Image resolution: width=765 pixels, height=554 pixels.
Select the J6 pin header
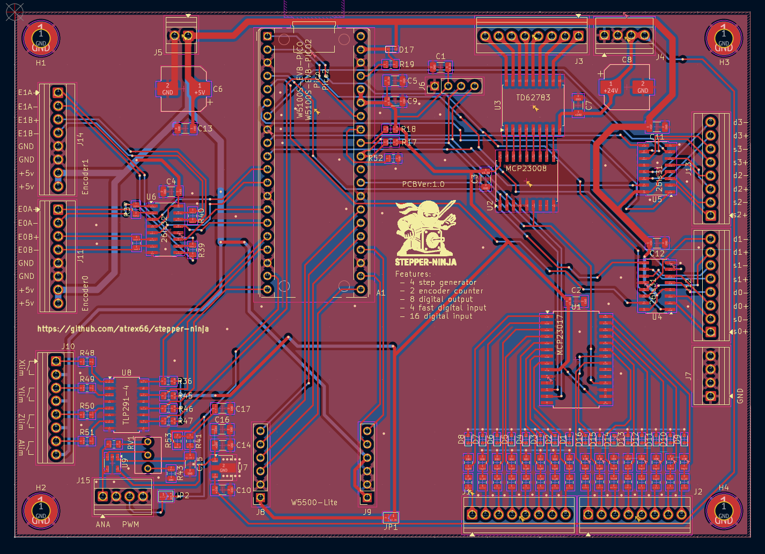point(454,86)
